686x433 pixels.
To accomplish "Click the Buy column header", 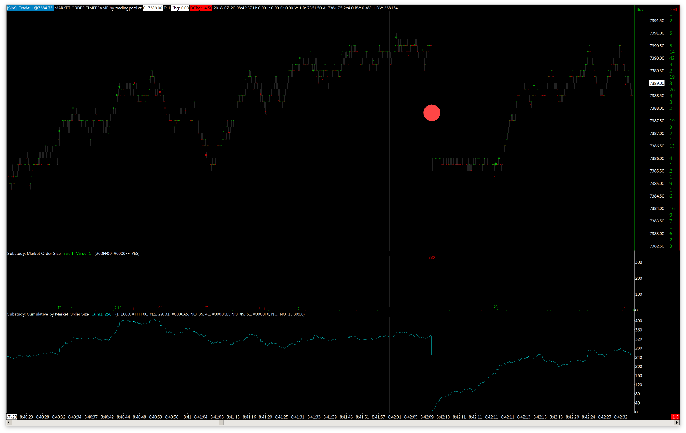I will pos(640,9).
